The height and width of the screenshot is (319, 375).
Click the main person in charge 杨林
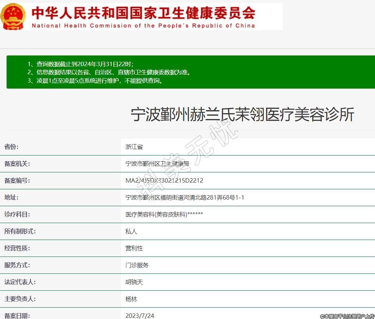[131, 299]
